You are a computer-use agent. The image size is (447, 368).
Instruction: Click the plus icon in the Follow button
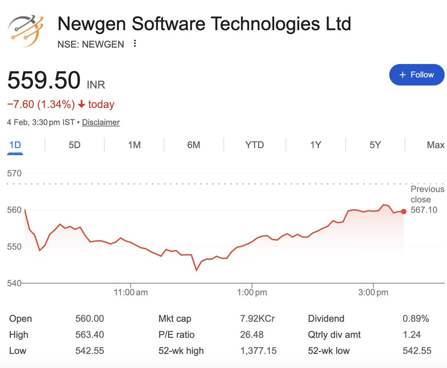tap(402, 75)
